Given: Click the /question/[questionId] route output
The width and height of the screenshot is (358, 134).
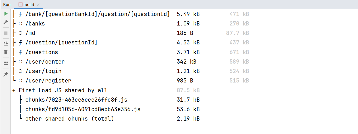Looking at the screenshot, I should [x=131, y=43].
